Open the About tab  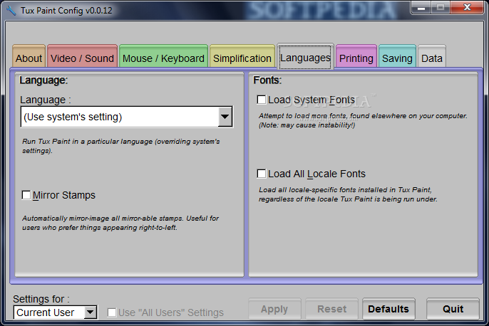(29, 56)
